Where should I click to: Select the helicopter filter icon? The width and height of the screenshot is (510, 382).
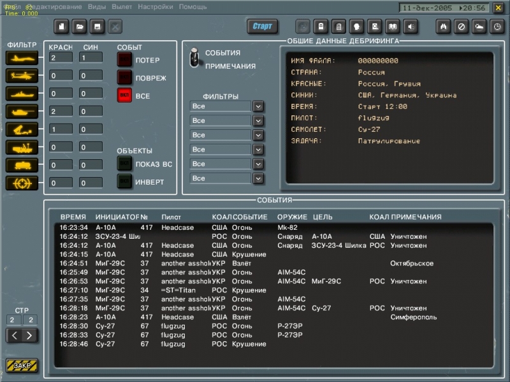pos(22,76)
